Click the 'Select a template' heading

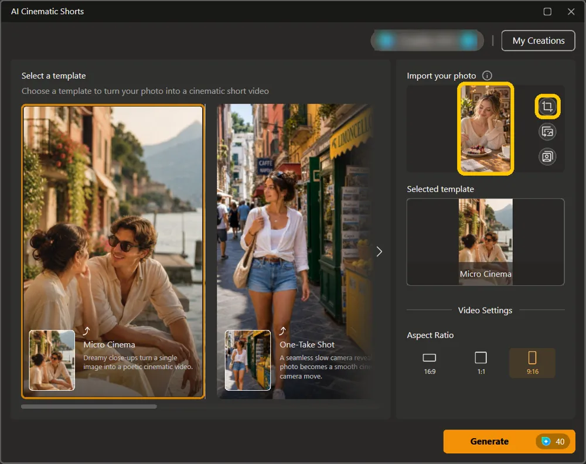[54, 76]
